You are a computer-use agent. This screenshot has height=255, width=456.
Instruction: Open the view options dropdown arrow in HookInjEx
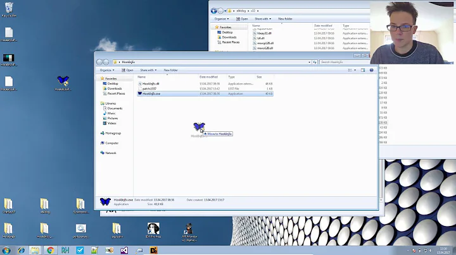(355, 70)
